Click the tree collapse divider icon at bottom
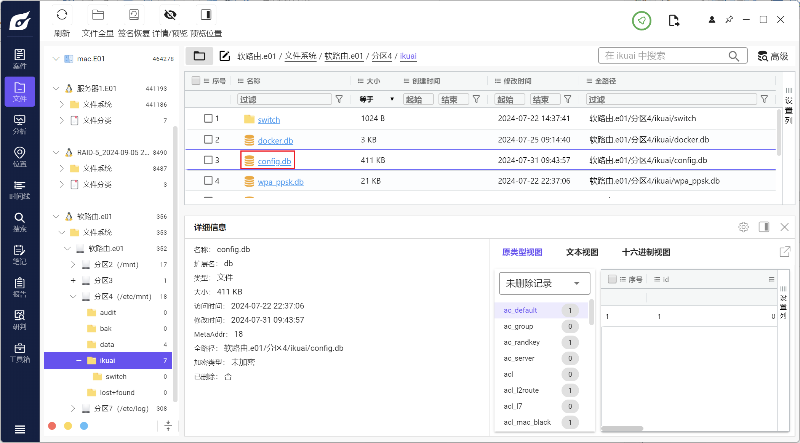This screenshot has height=443, width=800. 168,426
